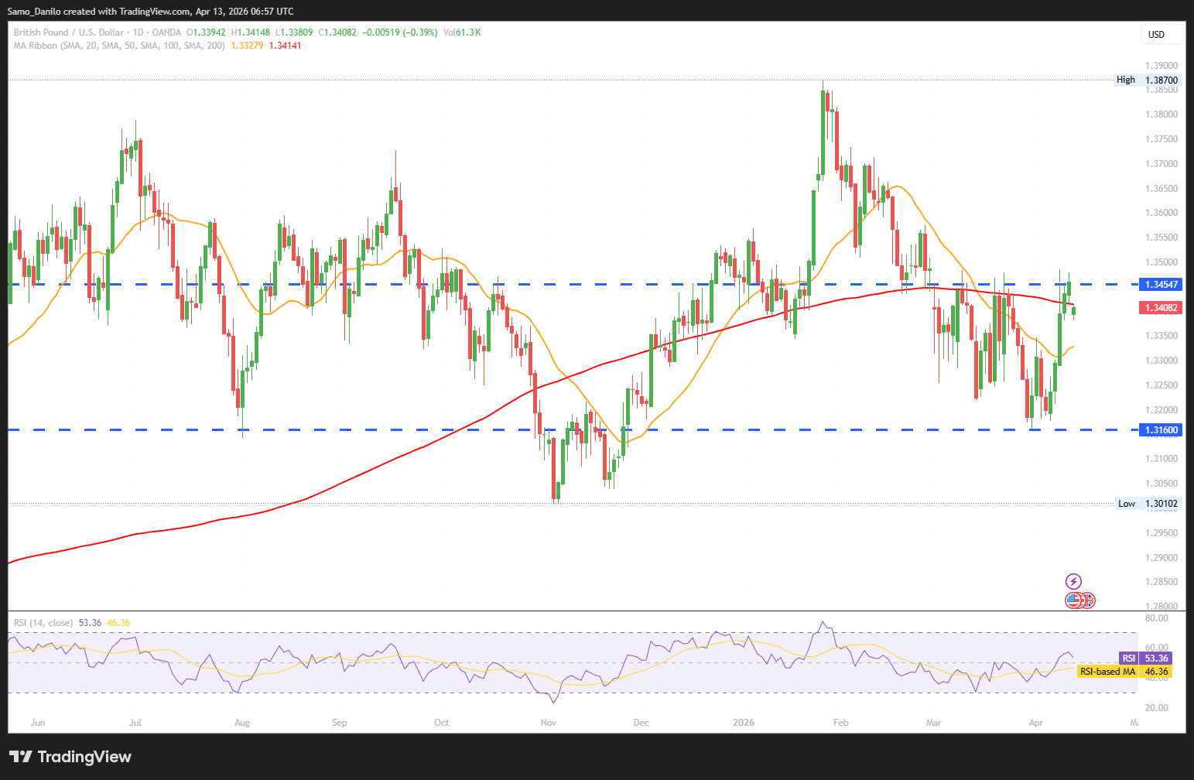This screenshot has height=780, width=1194.
Task: Click the purple RSI 53.36 value label
Action: click(x=1146, y=659)
